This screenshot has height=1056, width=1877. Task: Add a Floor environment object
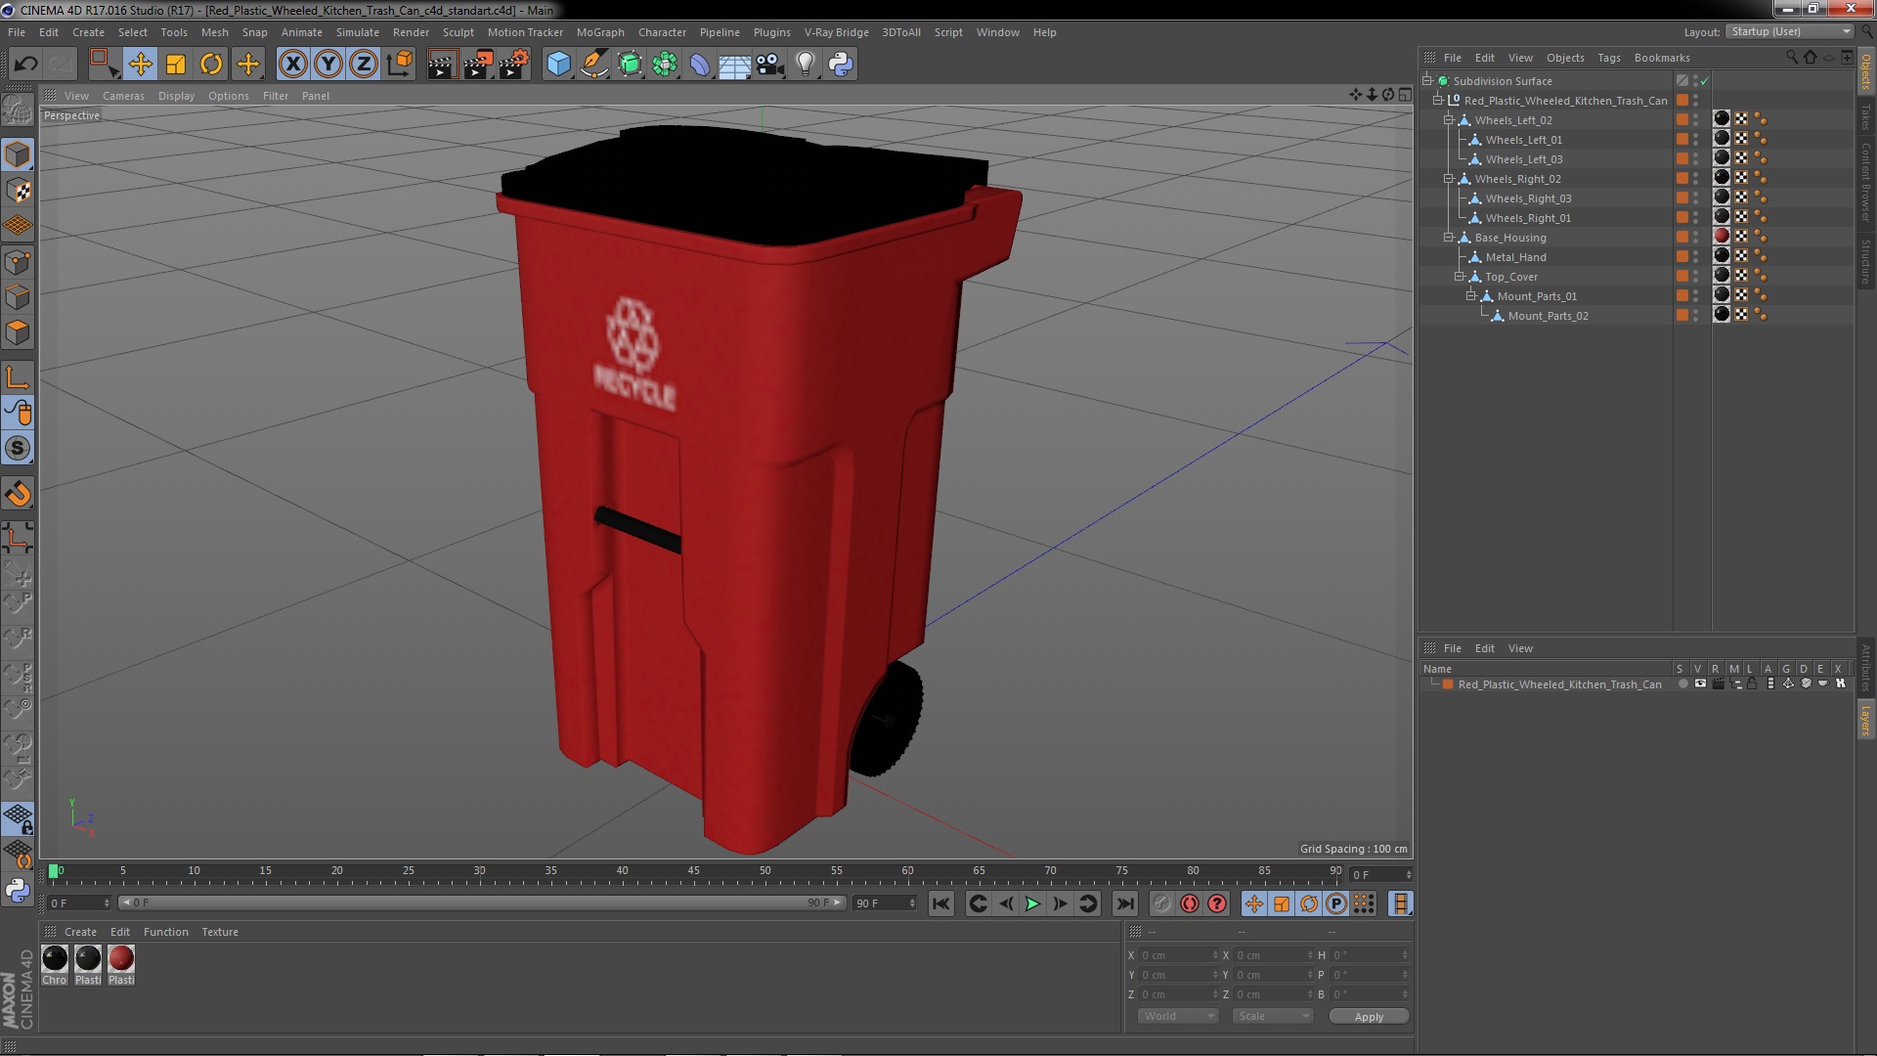pos(735,65)
